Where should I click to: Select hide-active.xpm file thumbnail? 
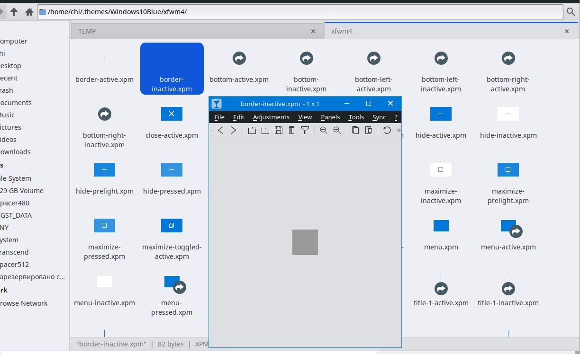tap(441, 114)
